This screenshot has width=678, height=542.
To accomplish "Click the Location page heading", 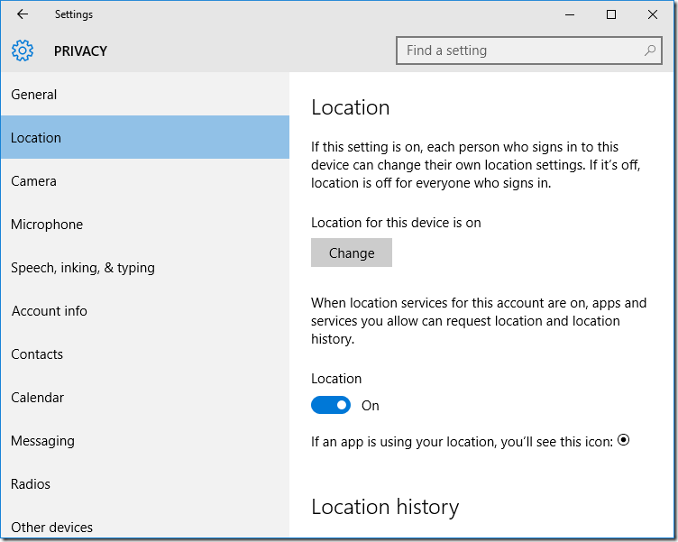I will 350,107.
